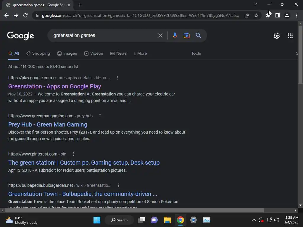Image resolution: width=303 pixels, height=227 pixels.
Task: Start voice search with microphone
Action: pyautogui.click(x=175, y=35)
